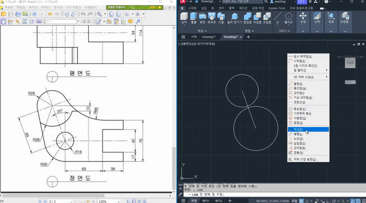
Task: Toggle grid display in AutoCAD status bar
Action: point(301,201)
